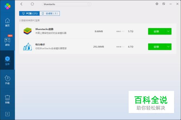Install 给力助手 with the green 安装 button
181x120 pixels.
156,47
